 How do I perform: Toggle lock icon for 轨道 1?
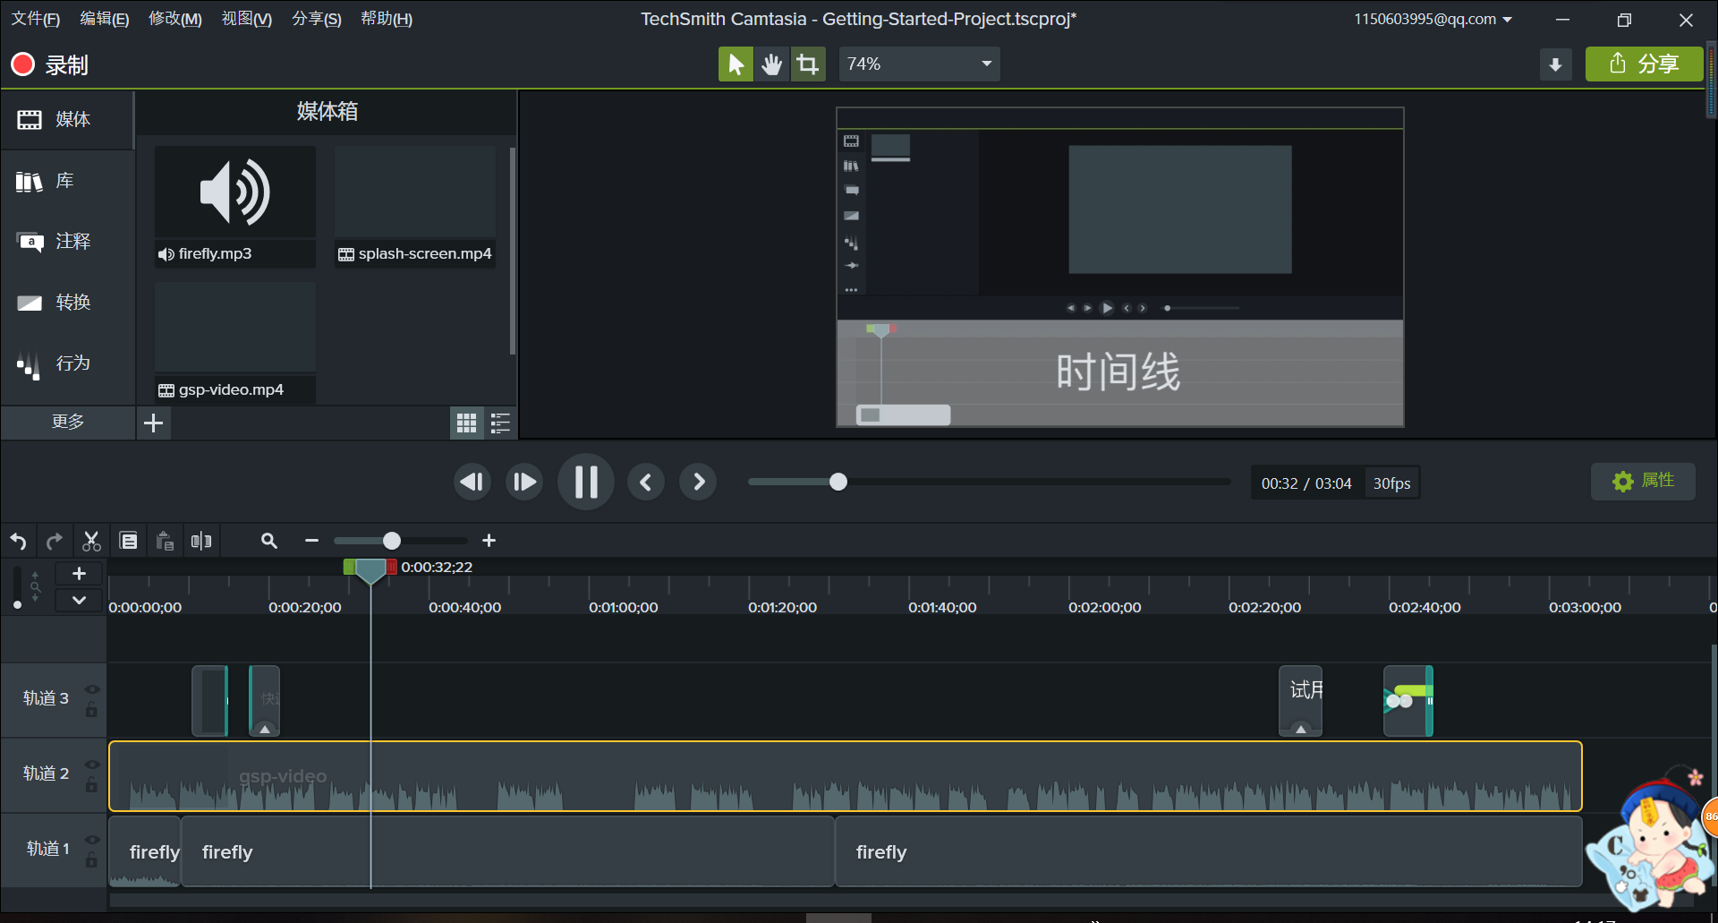(x=91, y=860)
